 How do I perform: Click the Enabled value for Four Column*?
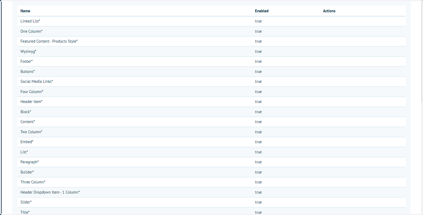pos(258,91)
